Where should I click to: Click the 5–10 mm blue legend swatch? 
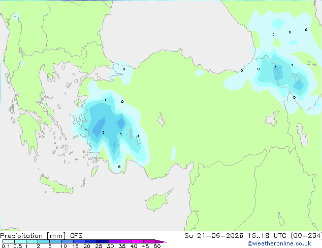[x=55, y=241]
